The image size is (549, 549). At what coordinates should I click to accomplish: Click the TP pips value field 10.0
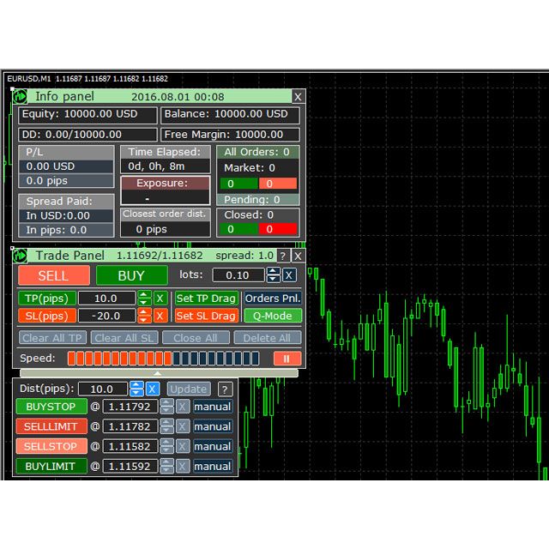coord(106,299)
